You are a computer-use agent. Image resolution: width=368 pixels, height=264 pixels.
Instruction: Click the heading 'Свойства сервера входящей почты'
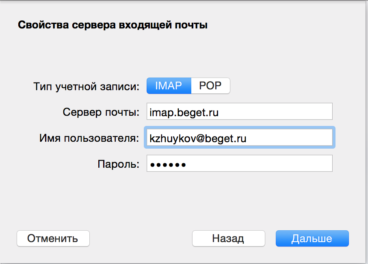click(x=113, y=25)
